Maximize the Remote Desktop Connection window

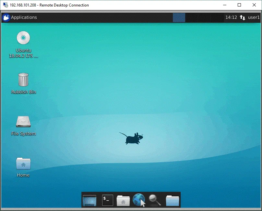(x=239, y=5)
